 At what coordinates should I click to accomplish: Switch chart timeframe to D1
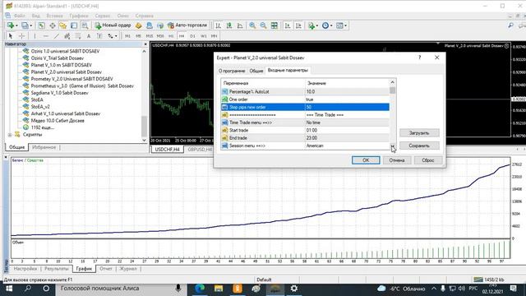(x=192, y=36)
